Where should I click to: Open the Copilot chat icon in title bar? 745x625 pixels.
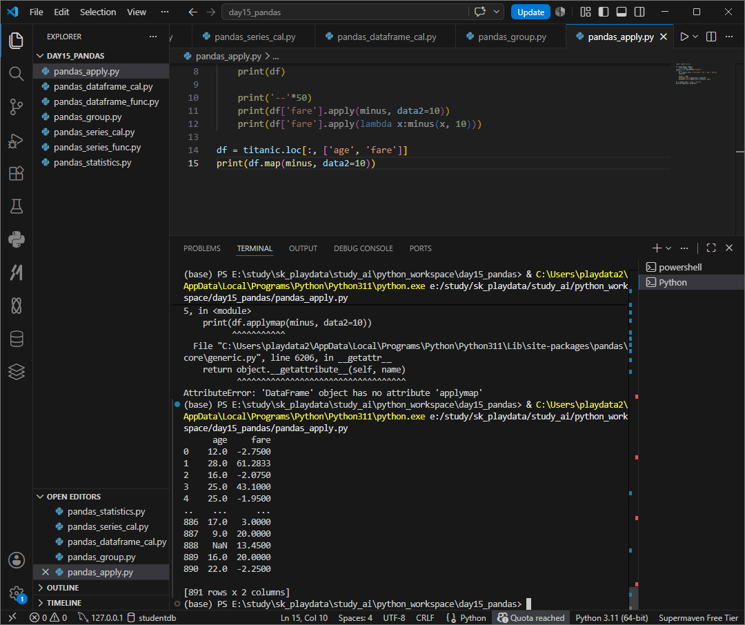pyautogui.click(x=480, y=12)
